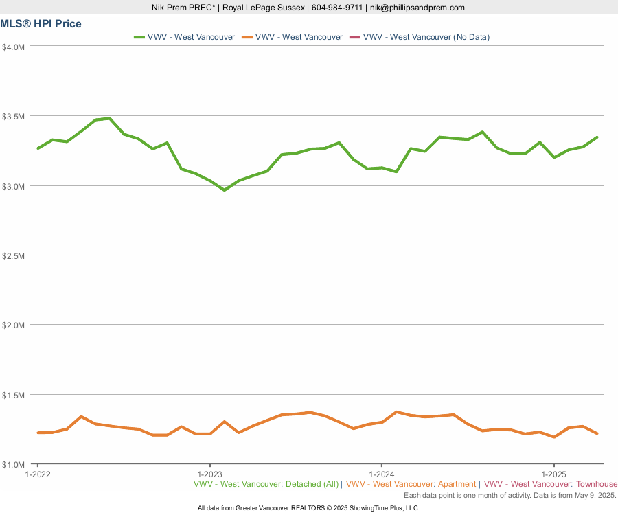618x515 pixels.
Task: Click the orange legend line swatch
Action: [247, 37]
